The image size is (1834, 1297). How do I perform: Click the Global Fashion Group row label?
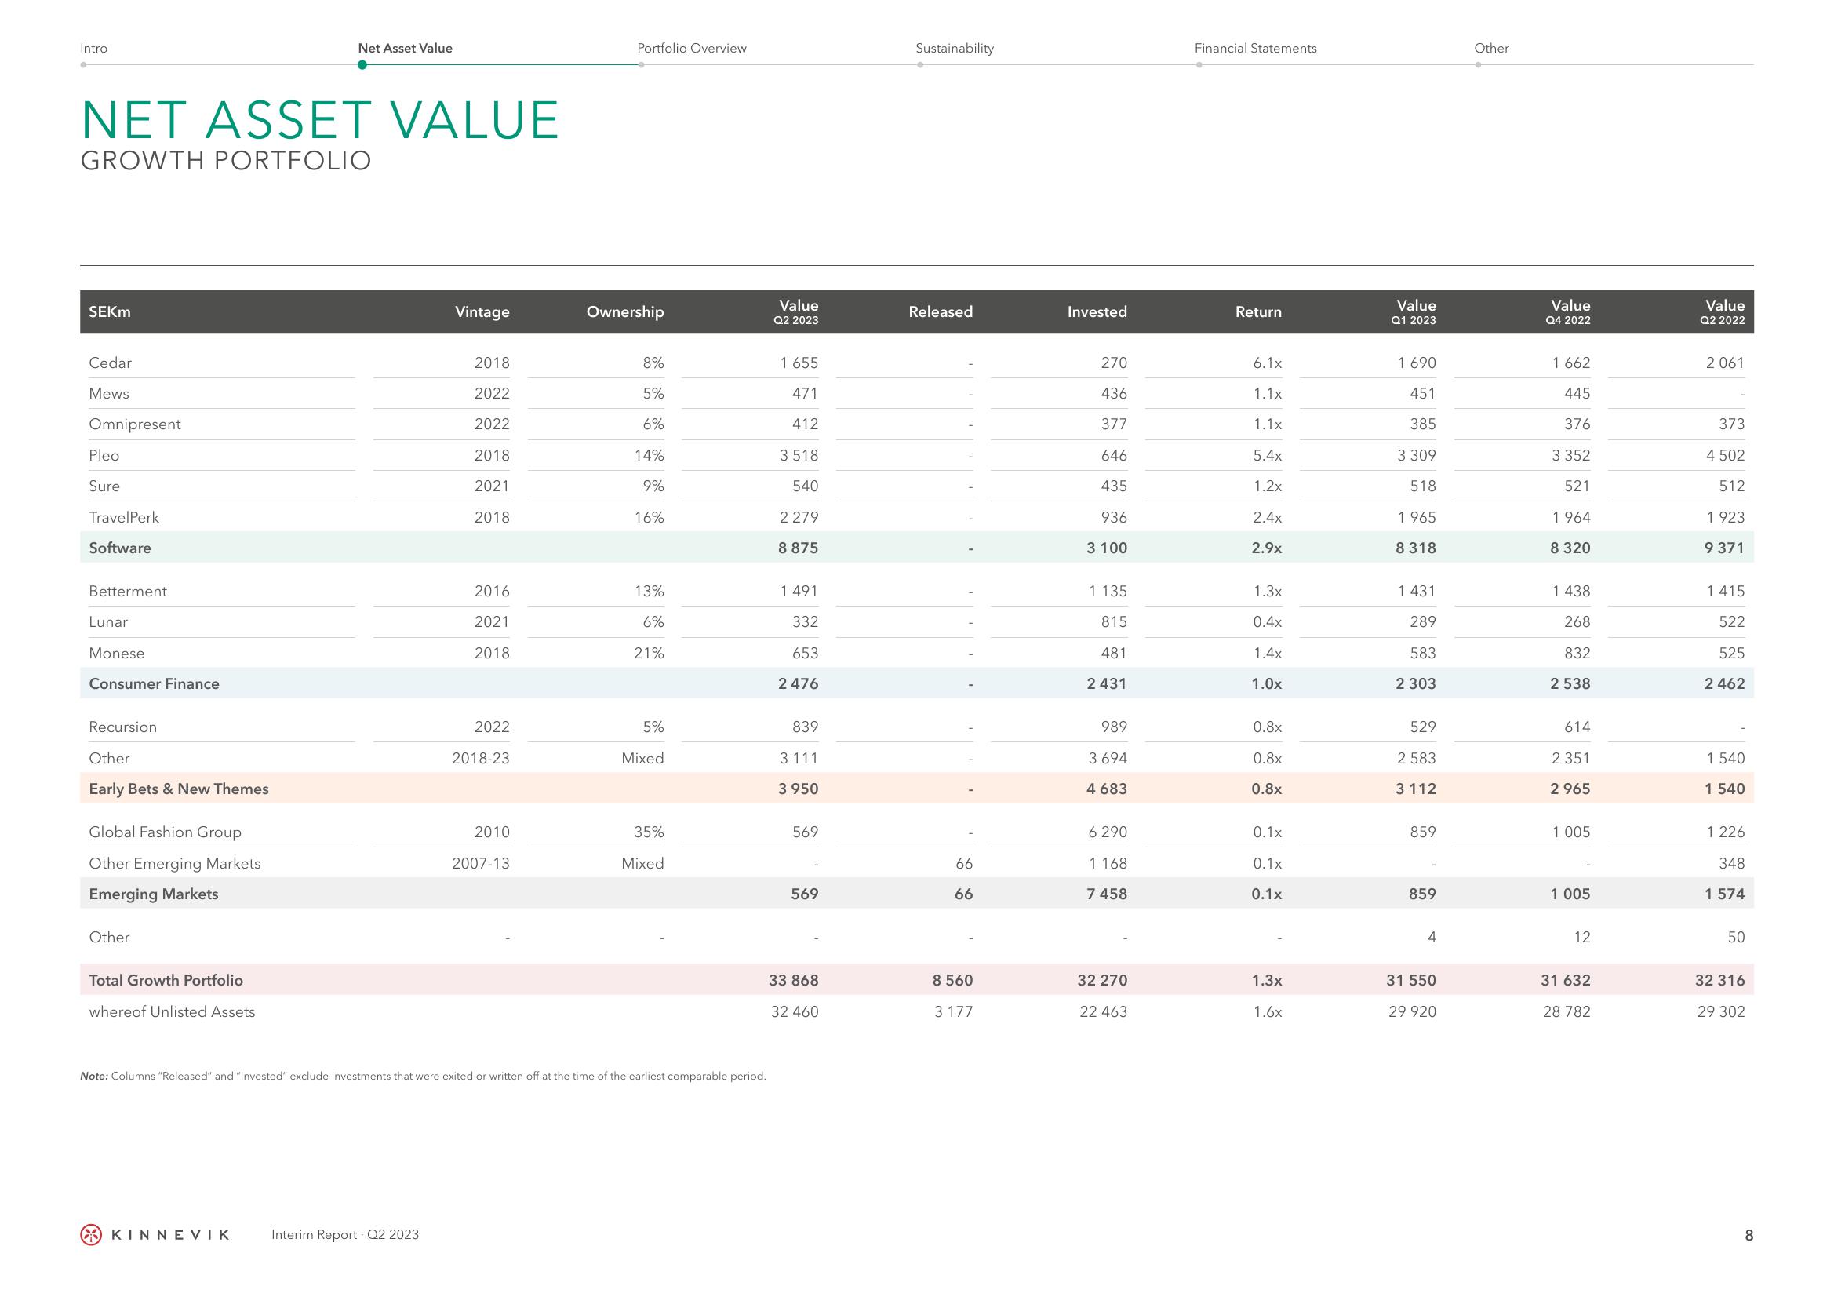click(166, 832)
